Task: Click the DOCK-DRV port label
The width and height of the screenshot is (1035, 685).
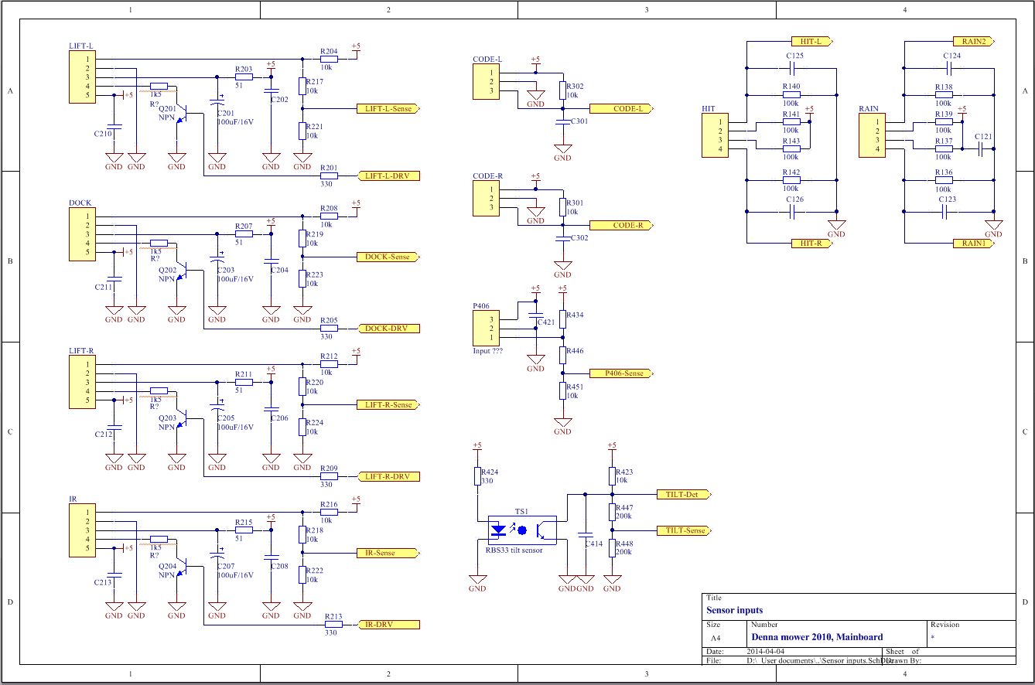Action: click(x=388, y=329)
